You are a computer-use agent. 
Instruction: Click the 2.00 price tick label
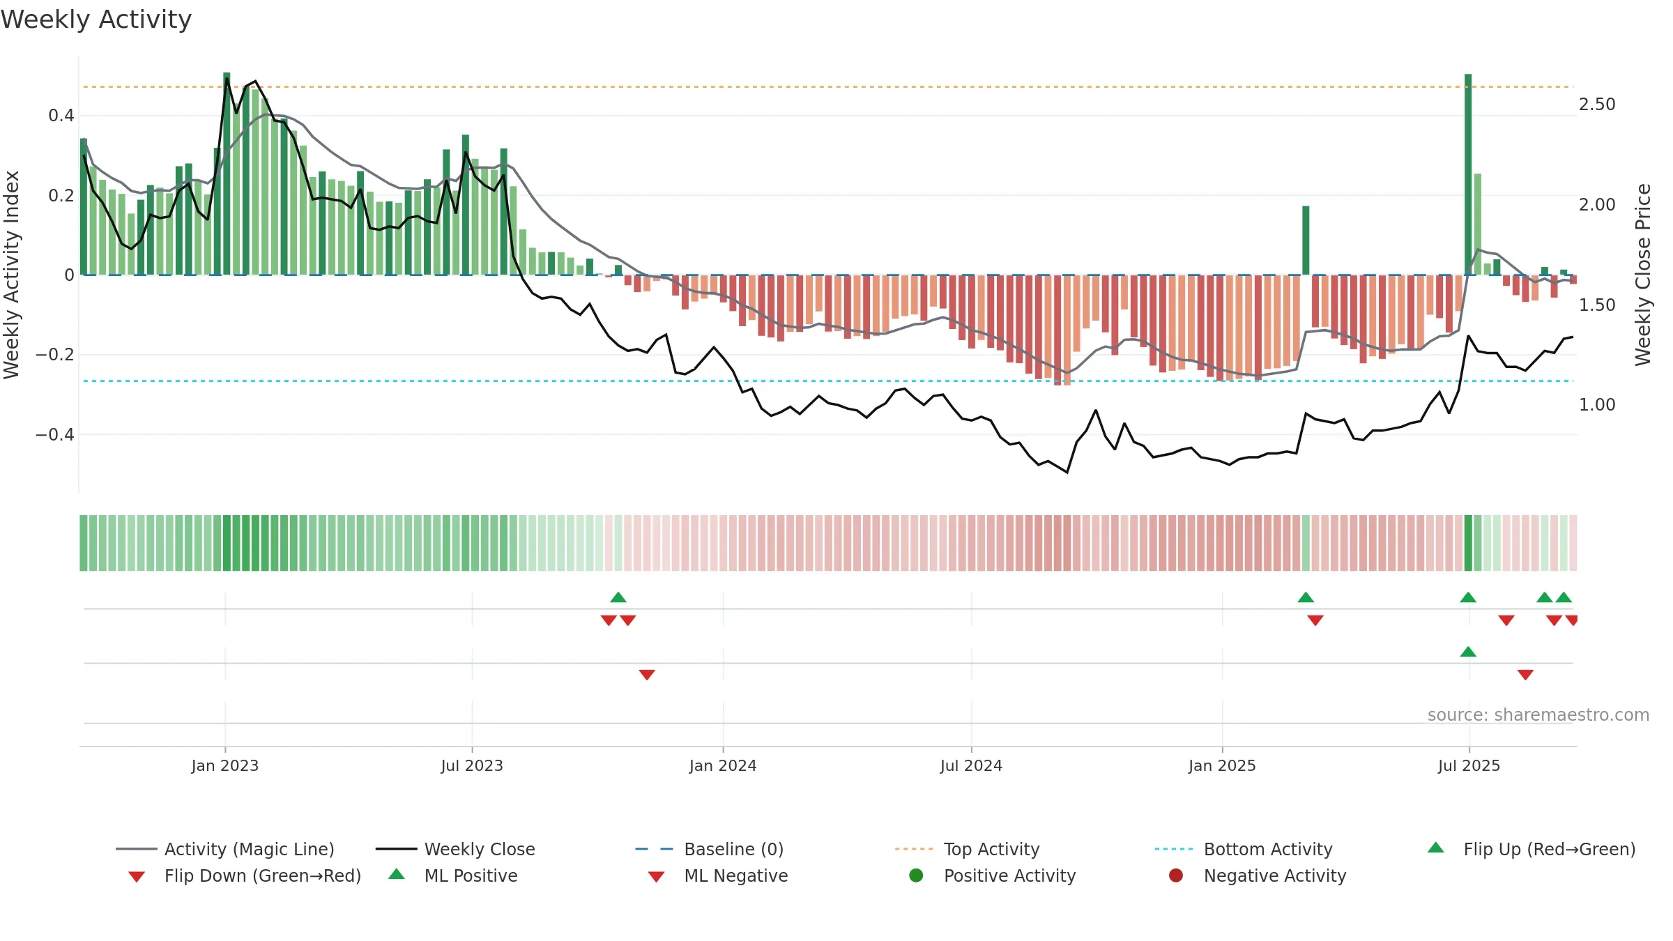tap(1597, 205)
